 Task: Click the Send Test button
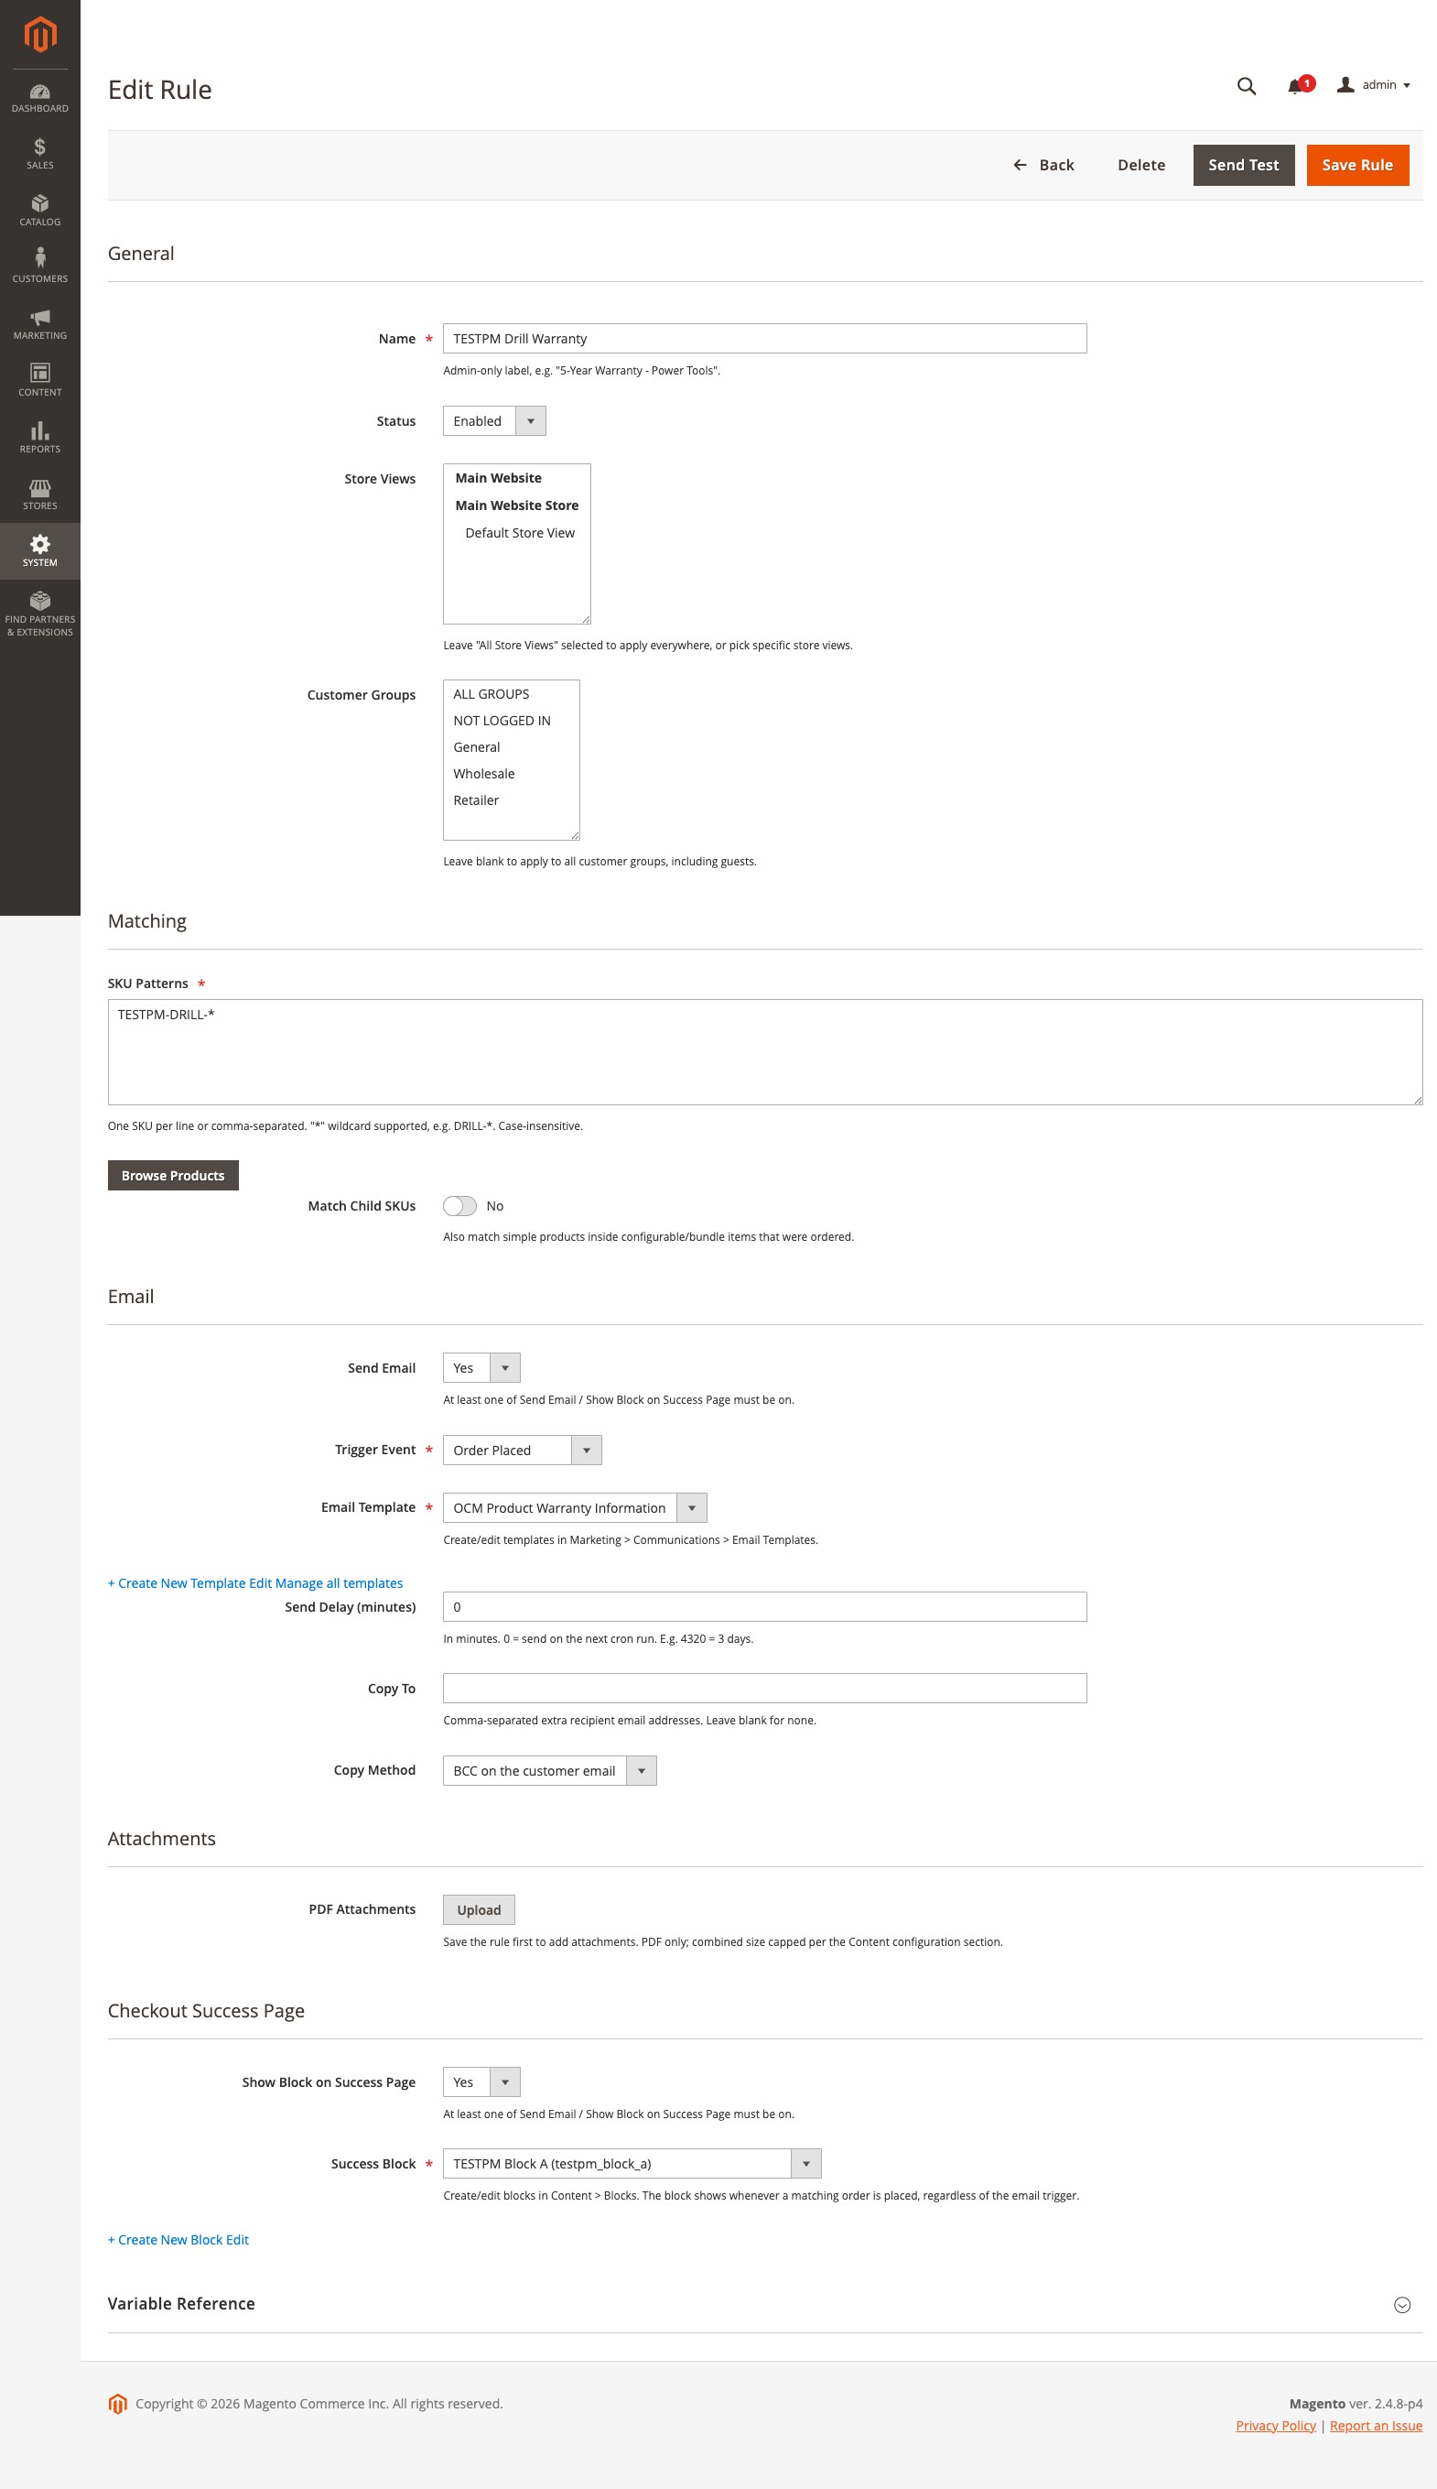coord(1243,165)
